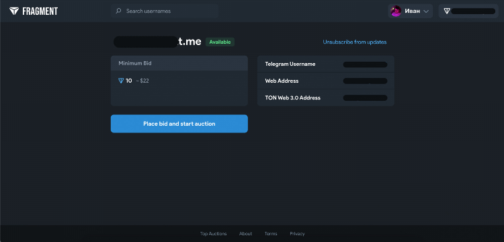Open the About footer link
This screenshot has width=504, height=242.
pyautogui.click(x=245, y=234)
